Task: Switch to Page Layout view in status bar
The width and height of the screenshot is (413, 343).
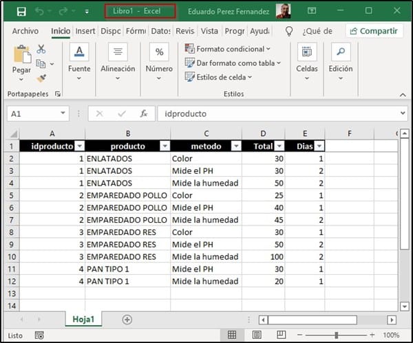Action: pos(255,335)
